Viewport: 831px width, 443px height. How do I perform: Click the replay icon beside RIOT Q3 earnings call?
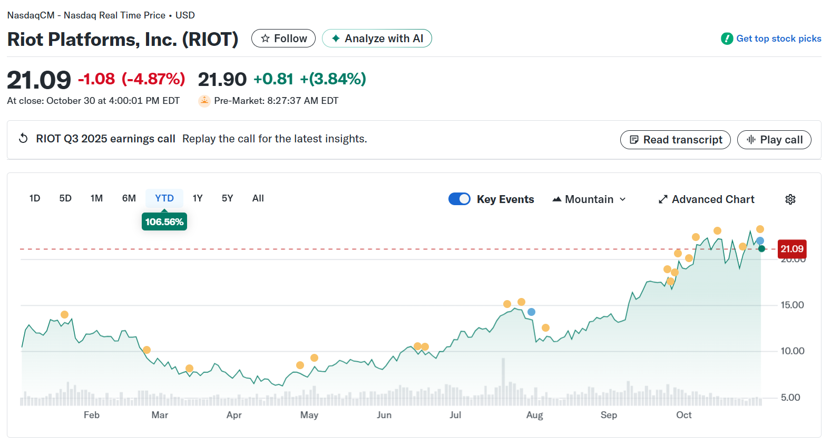pos(23,138)
